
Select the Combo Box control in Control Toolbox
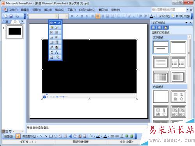click(57, 42)
